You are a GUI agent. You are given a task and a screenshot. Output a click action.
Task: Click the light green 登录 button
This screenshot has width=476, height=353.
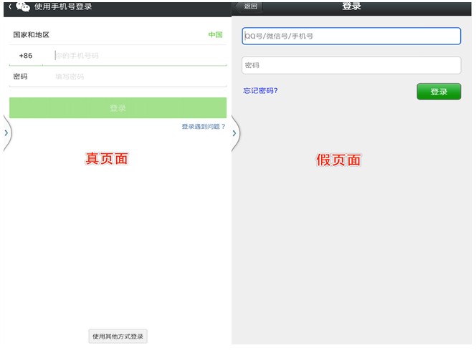[x=118, y=107]
